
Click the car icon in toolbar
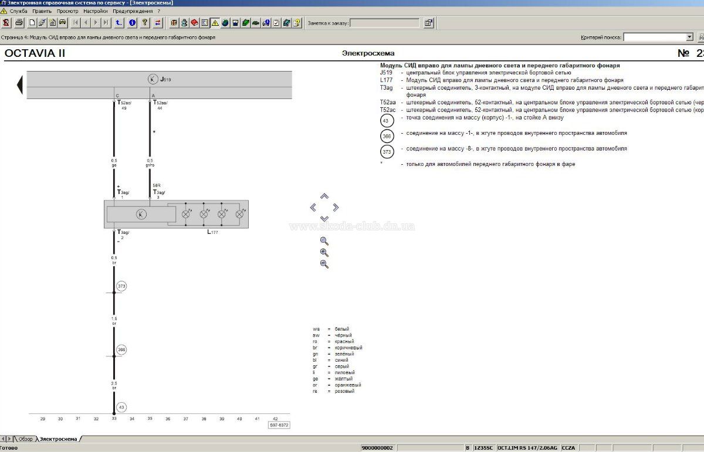pyautogui.click(x=62, y=23)
